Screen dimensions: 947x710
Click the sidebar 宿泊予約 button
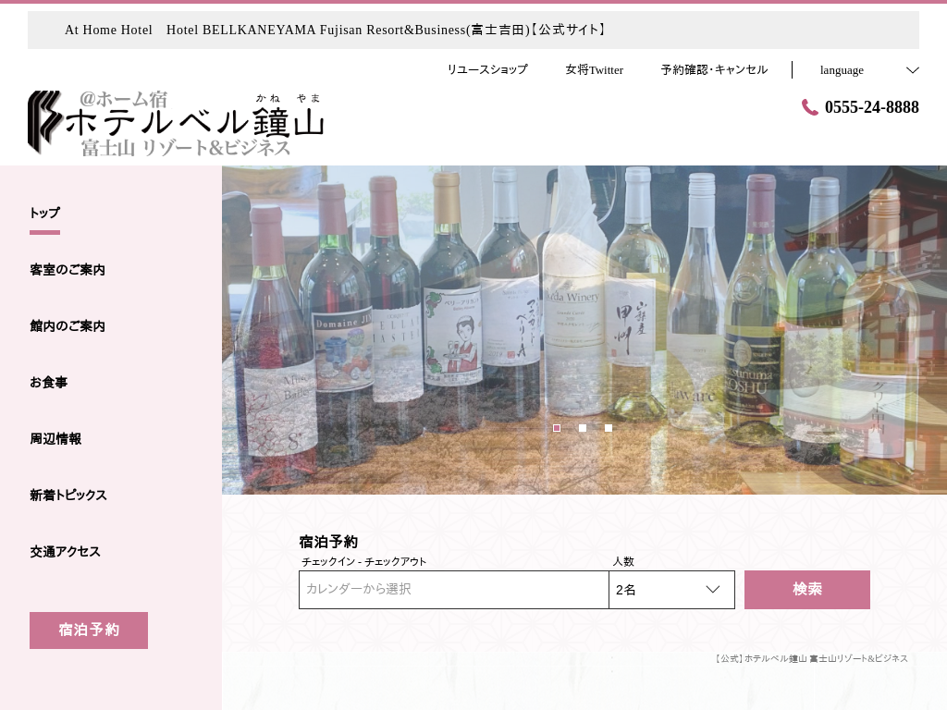pyautogui.click(x=89, y=630)
